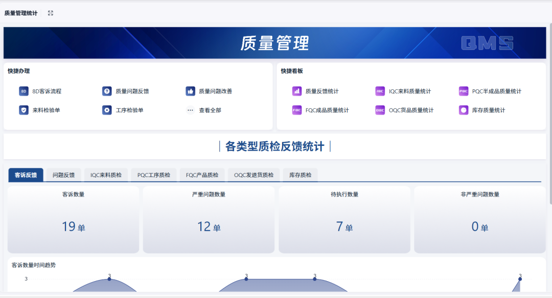Click the OQC货品质量统计 purple icon
Image resolution: width=552 pixels, height=298 pixels.
coord(380,110)
